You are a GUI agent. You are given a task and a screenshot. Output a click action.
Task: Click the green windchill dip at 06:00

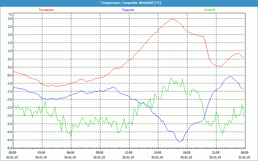click(71, 136)
